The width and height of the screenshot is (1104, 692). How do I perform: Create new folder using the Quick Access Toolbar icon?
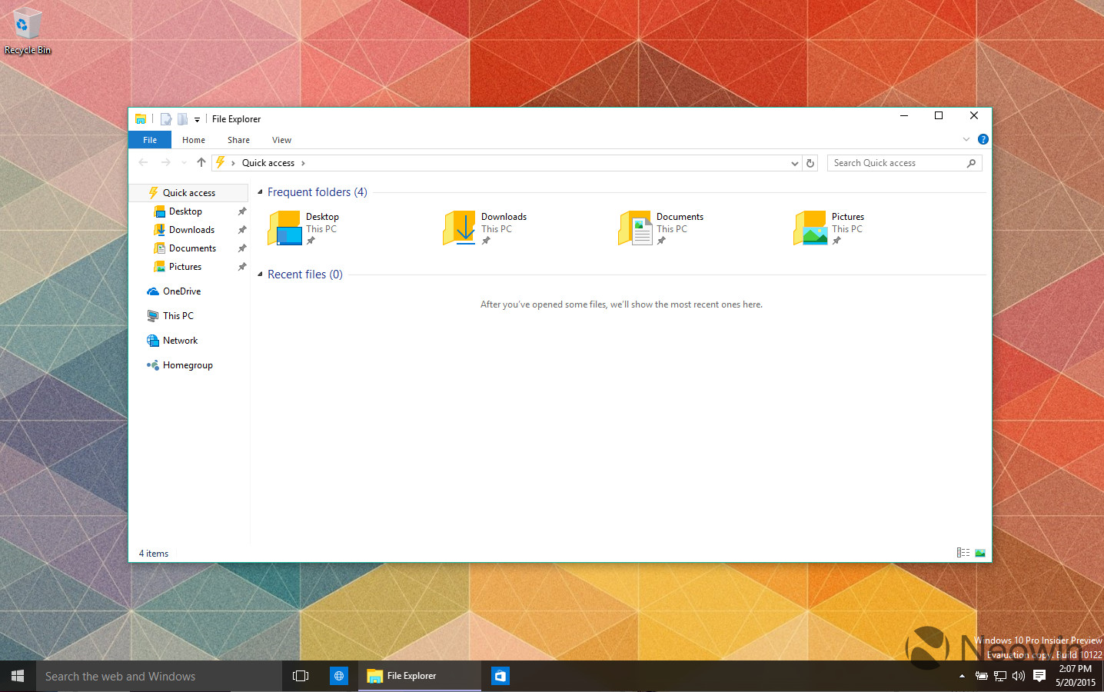(x=181, y=118)
